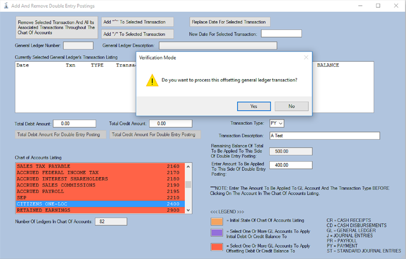
Task: Click the chart of accounts scroll-up arrow
Action: click(188, 167)
